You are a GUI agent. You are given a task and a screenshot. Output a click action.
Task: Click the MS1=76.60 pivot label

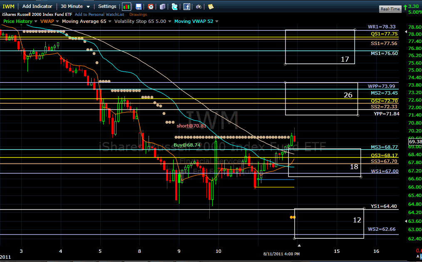pos(384,53)
